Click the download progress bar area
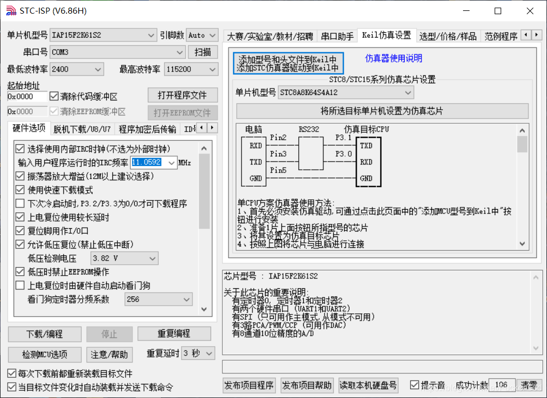 point(382,366)
